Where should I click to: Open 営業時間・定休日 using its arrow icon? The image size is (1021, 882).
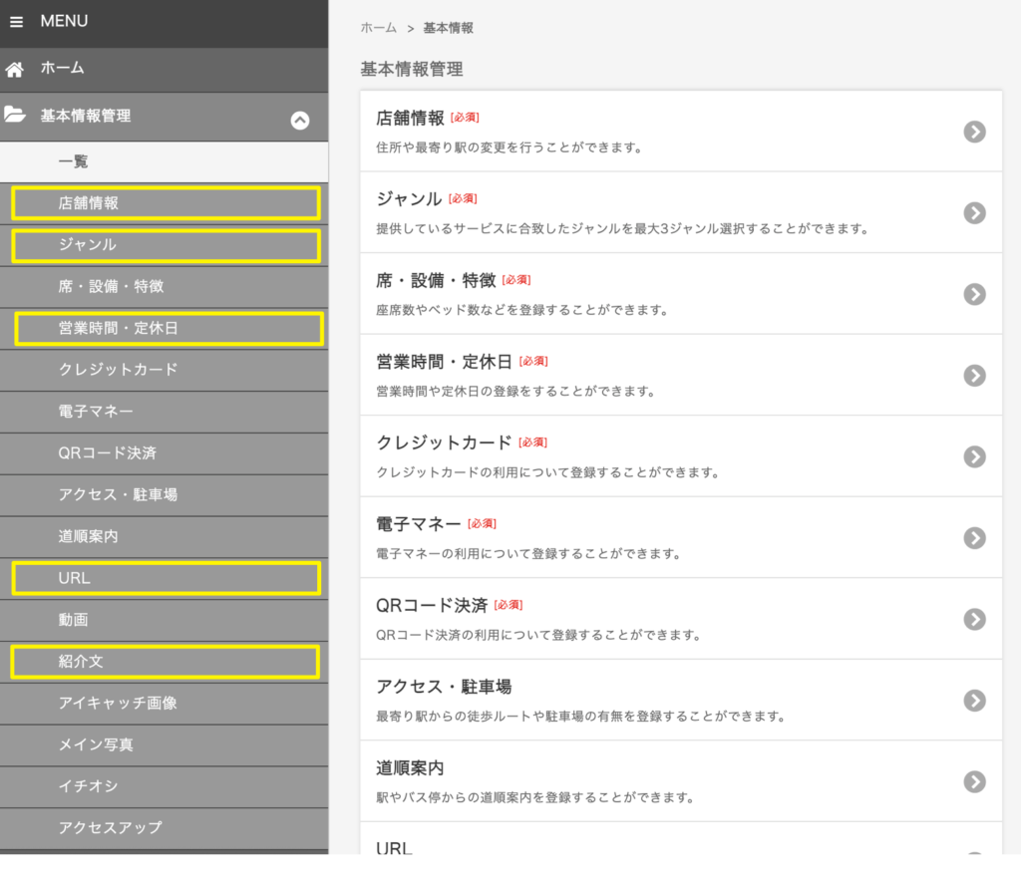point(974,376)
